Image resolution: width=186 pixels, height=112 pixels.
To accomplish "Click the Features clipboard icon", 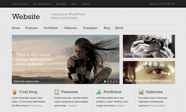I will point(57,92).
